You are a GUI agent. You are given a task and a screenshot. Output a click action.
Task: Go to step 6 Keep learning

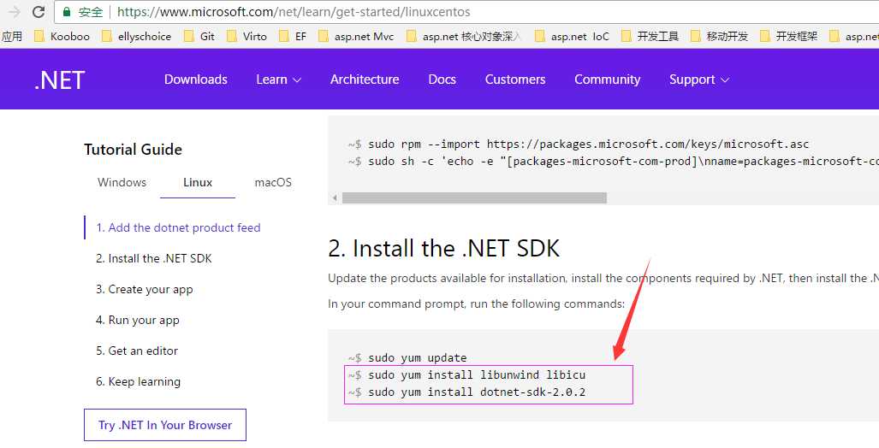coord(138,382)
